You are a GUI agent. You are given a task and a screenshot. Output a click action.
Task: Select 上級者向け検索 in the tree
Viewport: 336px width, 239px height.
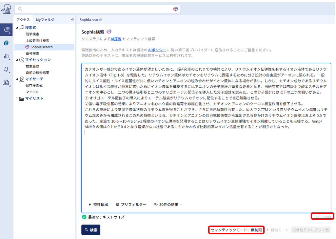point(37,41)
